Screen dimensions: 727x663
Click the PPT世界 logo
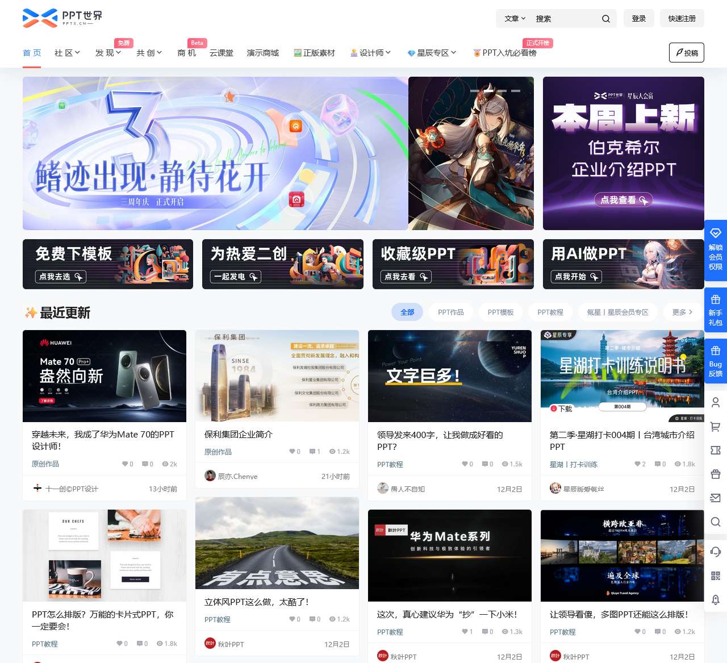(62, 18)
